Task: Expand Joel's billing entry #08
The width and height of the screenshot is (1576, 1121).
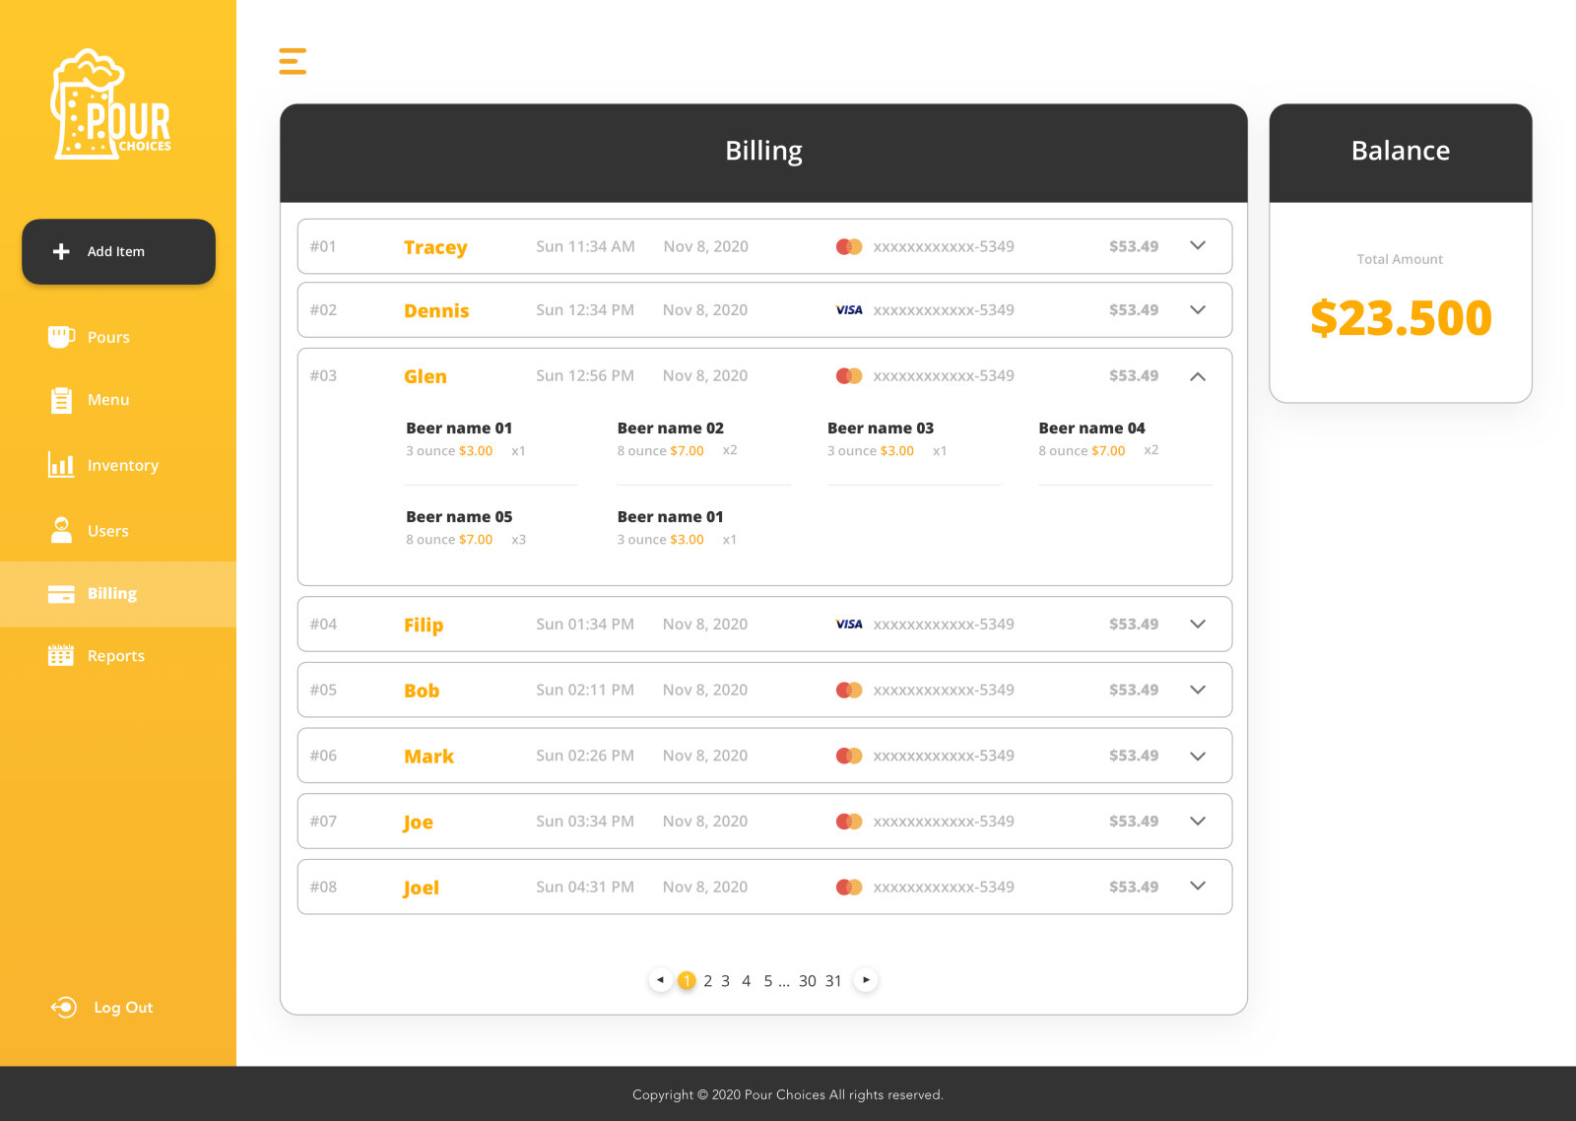Action: (1198, 887)
